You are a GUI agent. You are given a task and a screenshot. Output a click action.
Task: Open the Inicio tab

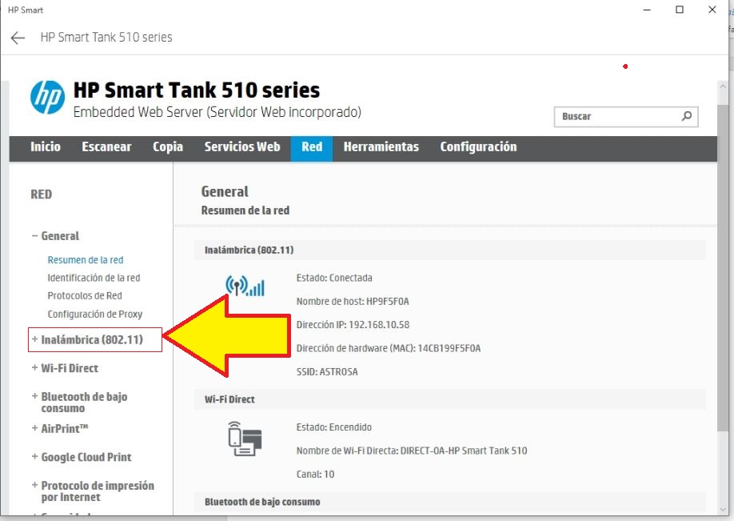point(46,147)
